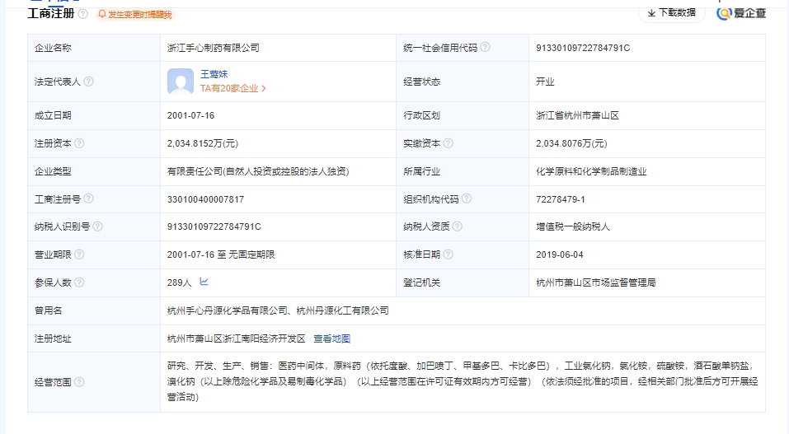This screenshot has width=789, height=434.
Task: Select paid-in capital 2,034.8076万(元)
Action: 571,144
